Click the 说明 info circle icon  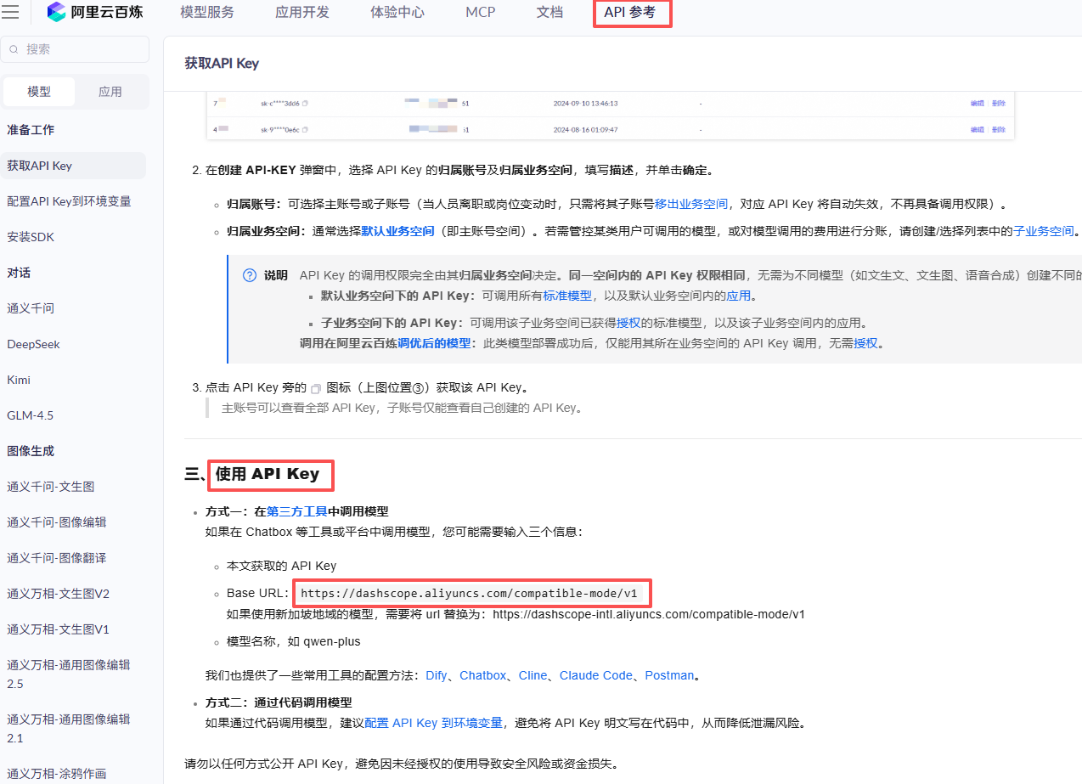(x=250, y=275)
